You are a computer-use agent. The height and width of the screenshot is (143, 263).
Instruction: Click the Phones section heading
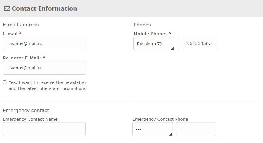click(x=142, y=25)
